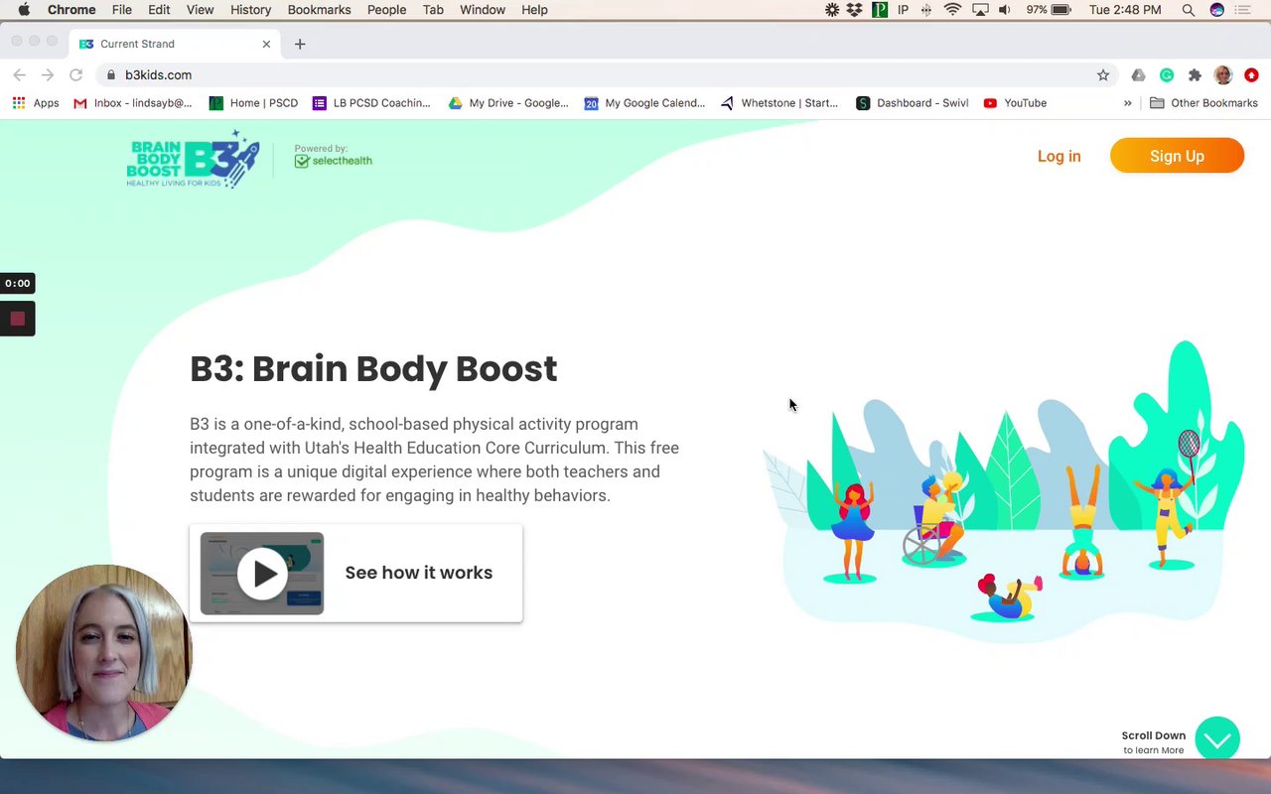Select the Current Strand tab
This screenshot has height=794, width=1271.
(175, 44)
